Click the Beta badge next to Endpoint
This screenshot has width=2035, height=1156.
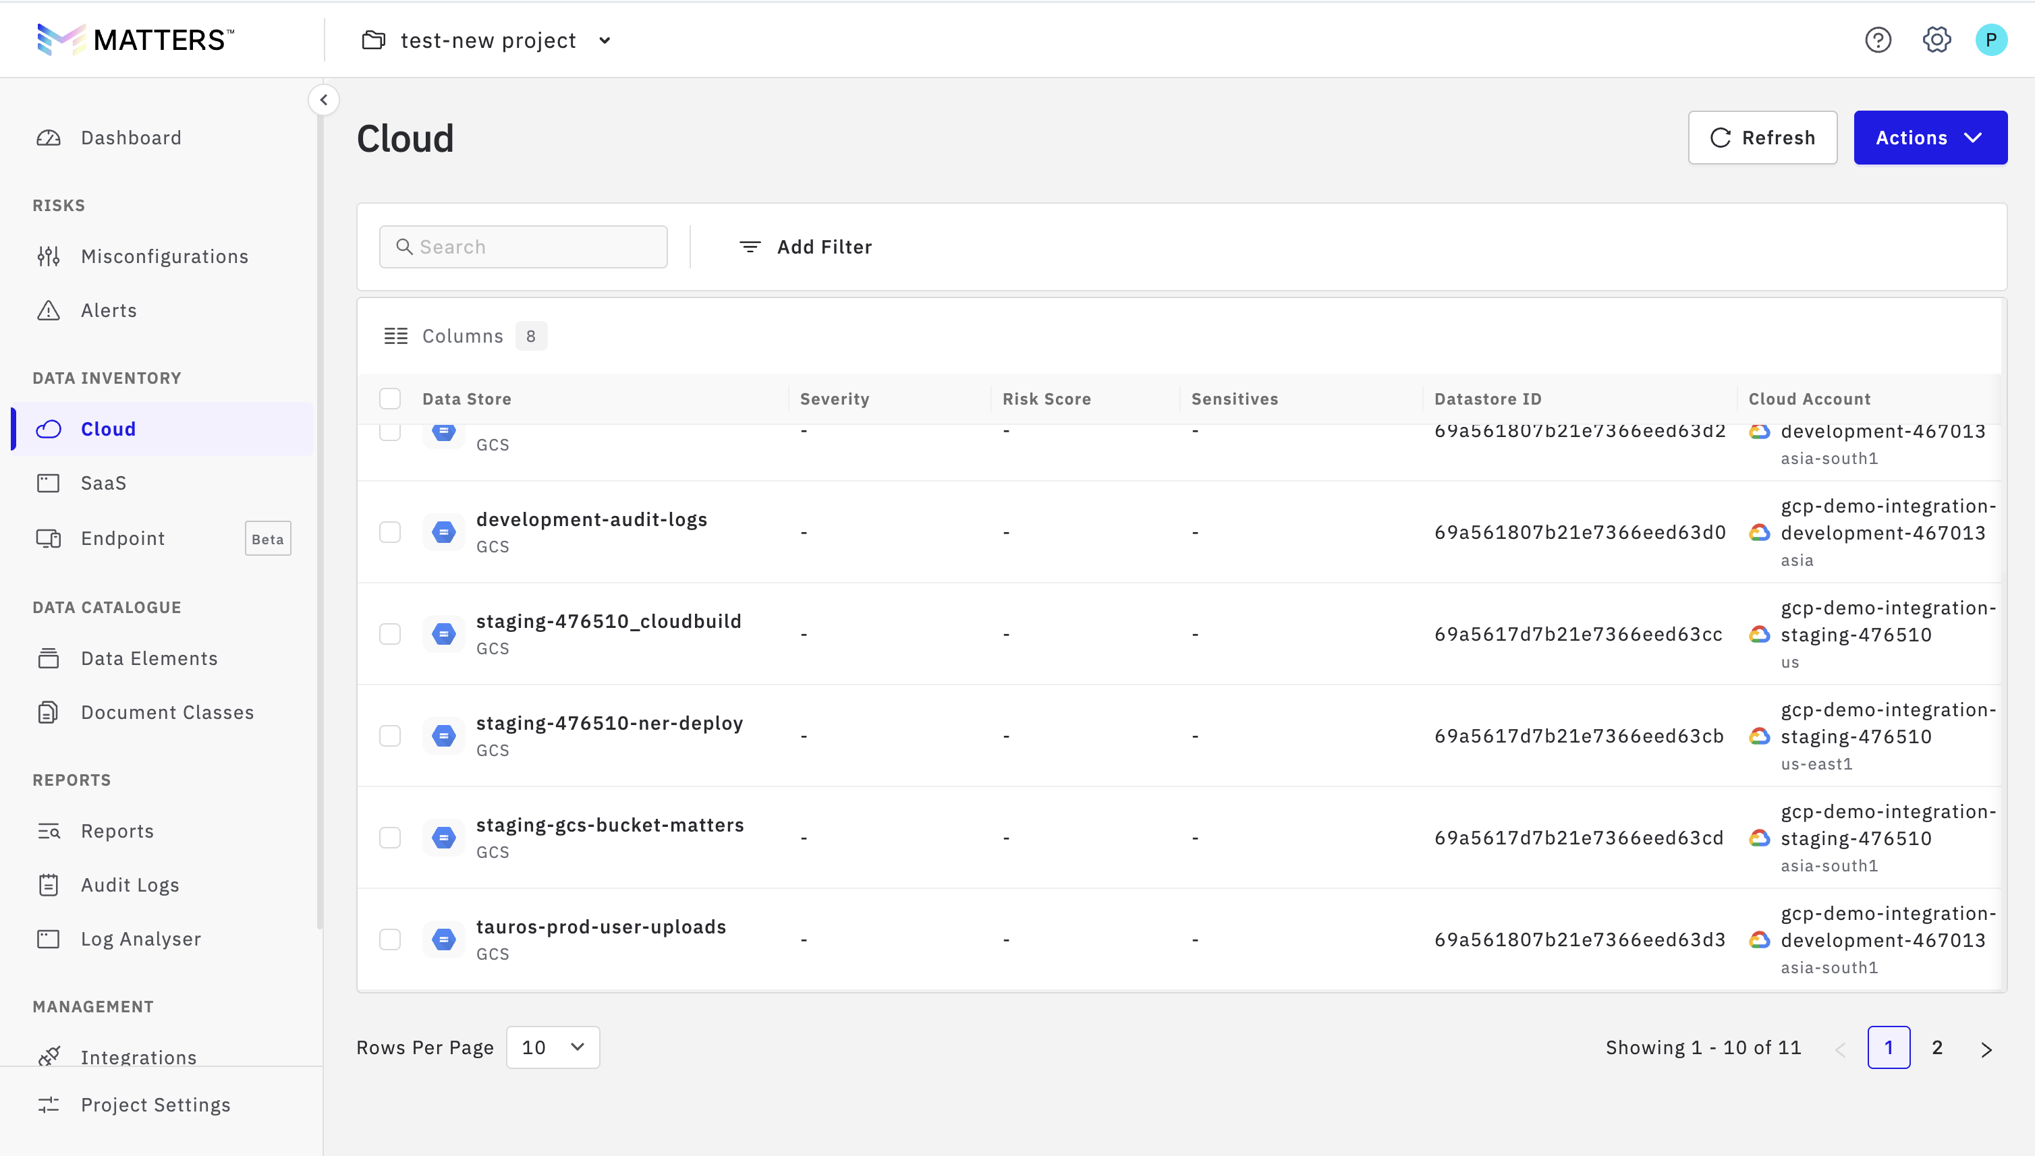point(268,538)
